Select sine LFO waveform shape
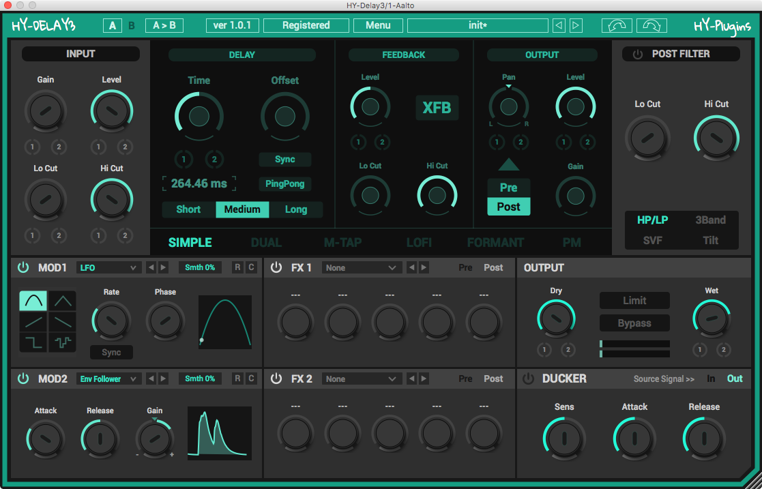The image size is (762, 489). (x=33, y=301)
